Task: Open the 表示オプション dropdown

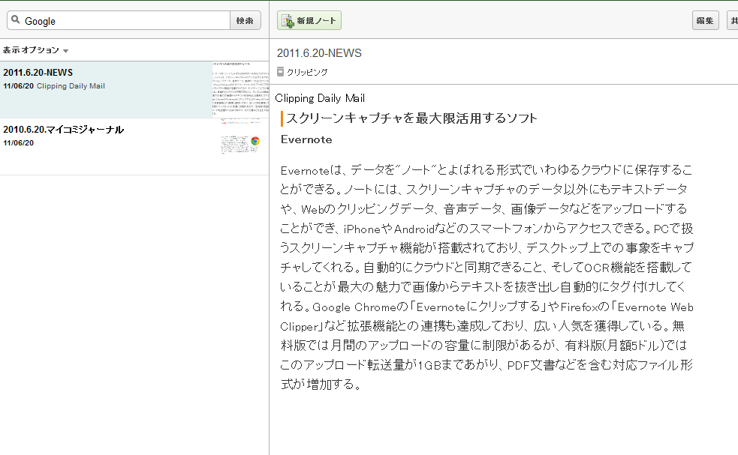Action: point(36,49)
